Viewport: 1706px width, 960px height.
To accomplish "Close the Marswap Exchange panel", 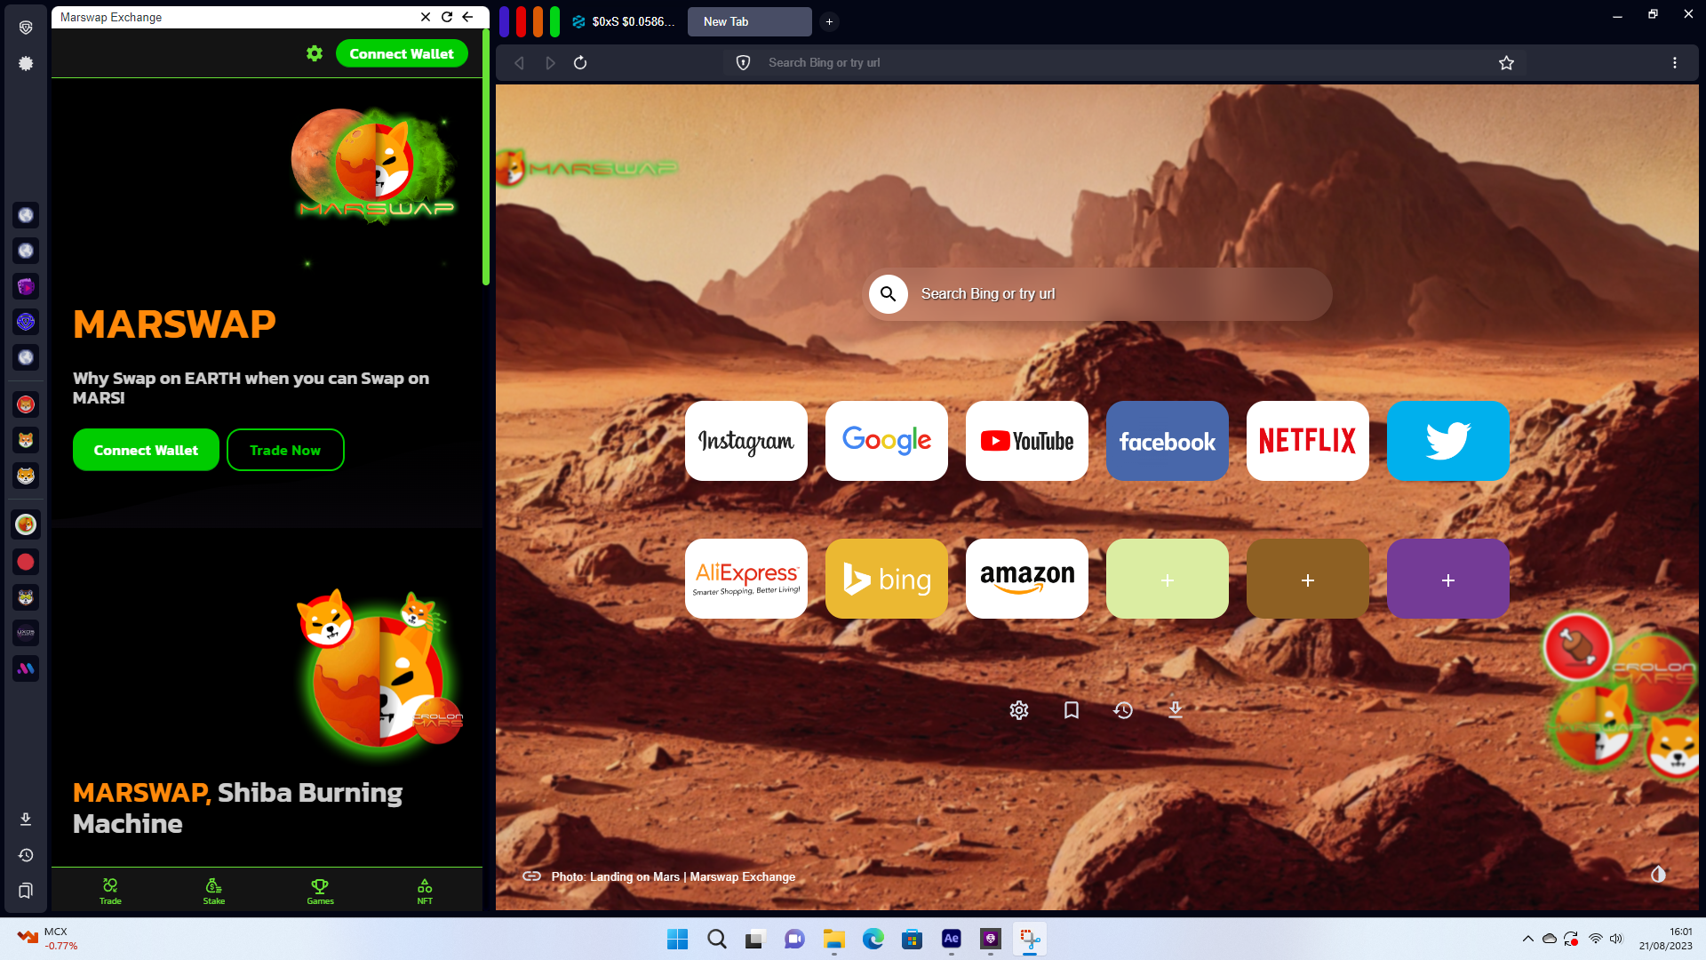I will point(426,17).
